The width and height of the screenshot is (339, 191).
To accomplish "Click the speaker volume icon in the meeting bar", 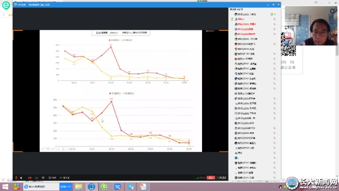I will (21, 178).
